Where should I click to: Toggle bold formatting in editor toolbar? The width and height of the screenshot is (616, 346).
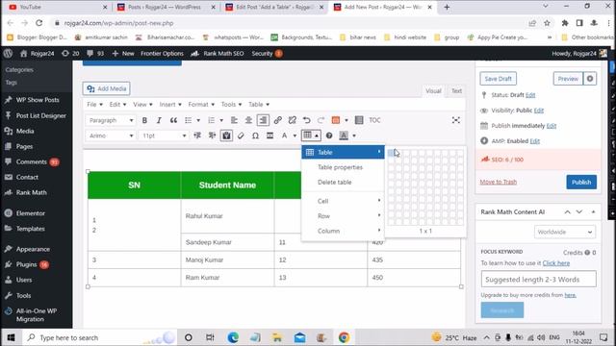pos(144,120)
